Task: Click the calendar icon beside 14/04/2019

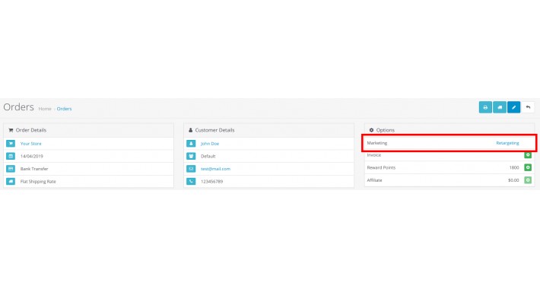Action: click(x=11, y=156)
